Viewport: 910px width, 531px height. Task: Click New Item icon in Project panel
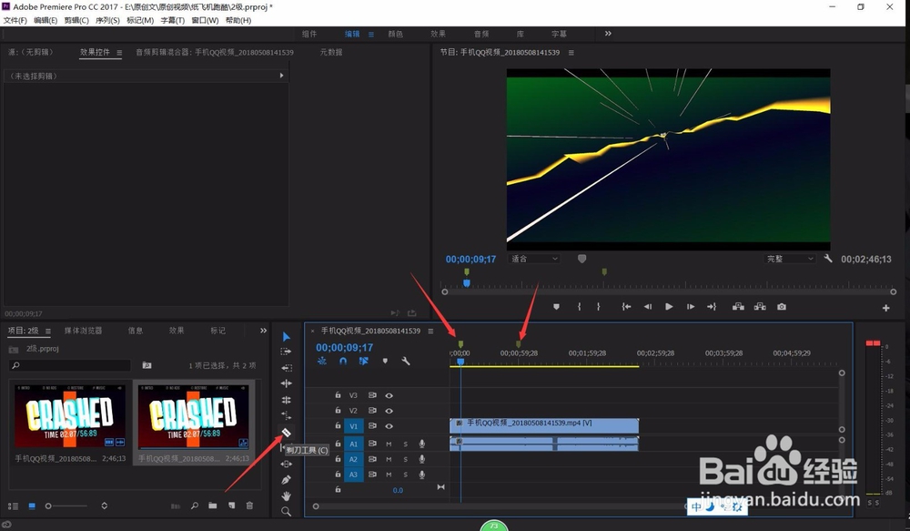click(231, 505)
